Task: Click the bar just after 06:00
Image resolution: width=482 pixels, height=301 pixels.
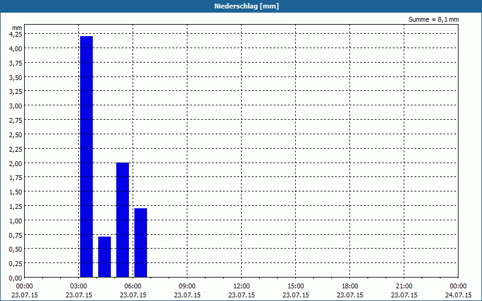Action: (141, 243)
